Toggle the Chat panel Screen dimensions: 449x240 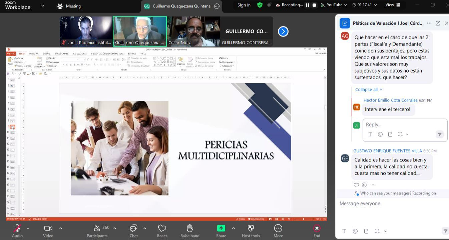[133, 231]
